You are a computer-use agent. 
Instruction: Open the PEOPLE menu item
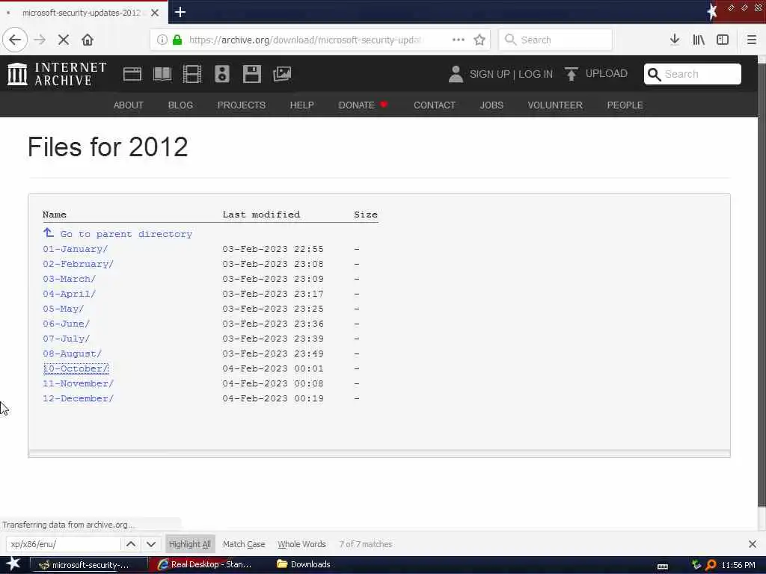625,105
